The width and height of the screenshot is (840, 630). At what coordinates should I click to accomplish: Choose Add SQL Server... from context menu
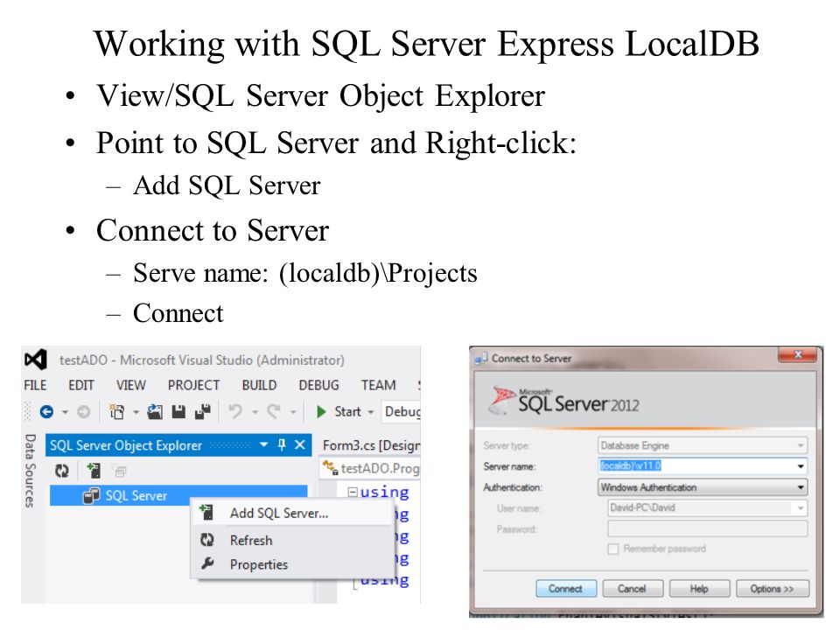coord(292,514)
